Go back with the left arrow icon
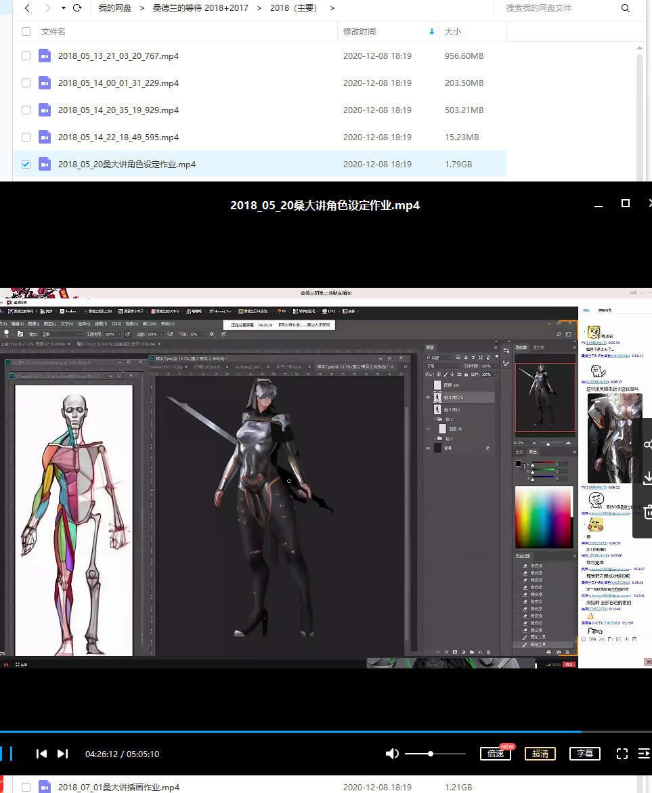This screenshot has width=652, height=793. (x=27, y=8)
